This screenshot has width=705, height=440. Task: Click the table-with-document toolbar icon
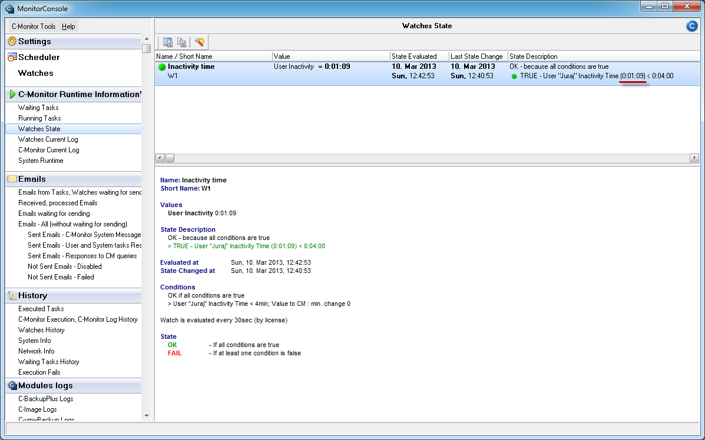coord(168,42)
